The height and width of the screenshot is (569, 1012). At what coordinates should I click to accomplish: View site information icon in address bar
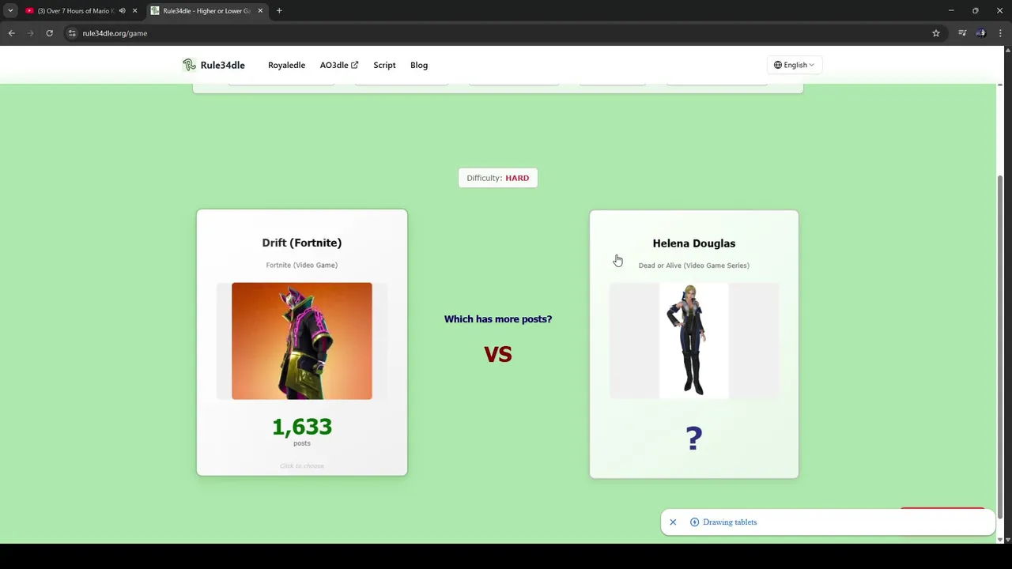[72, 33]
